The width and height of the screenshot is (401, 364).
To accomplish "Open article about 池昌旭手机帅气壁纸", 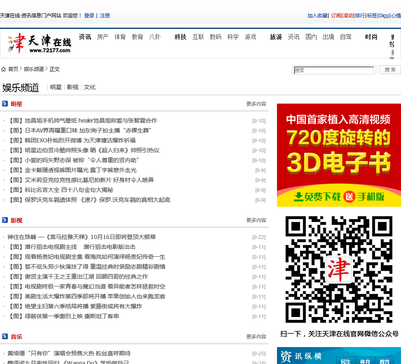I will pos(82,121).
